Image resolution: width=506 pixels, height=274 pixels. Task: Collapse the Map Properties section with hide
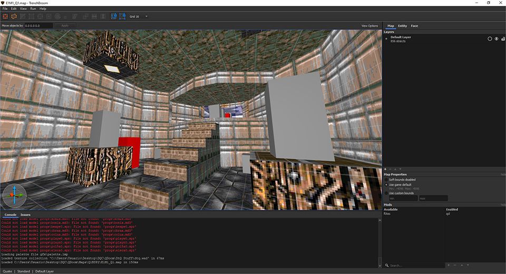[503, 174]
